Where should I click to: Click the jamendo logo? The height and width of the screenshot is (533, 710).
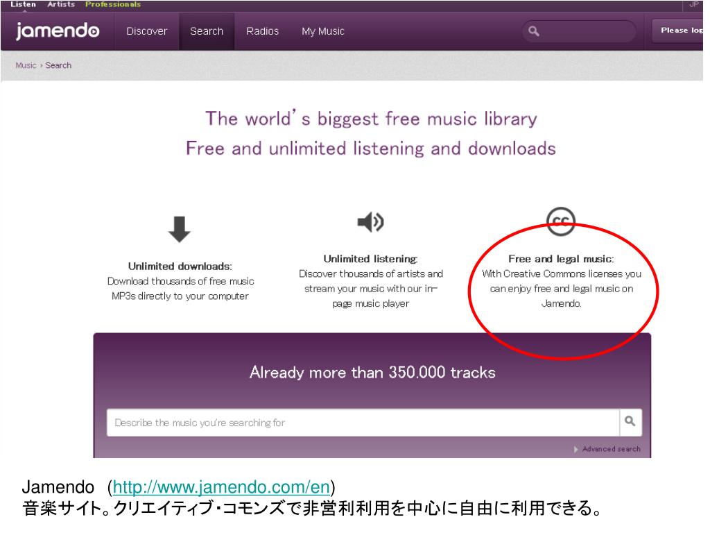[58, 31]
